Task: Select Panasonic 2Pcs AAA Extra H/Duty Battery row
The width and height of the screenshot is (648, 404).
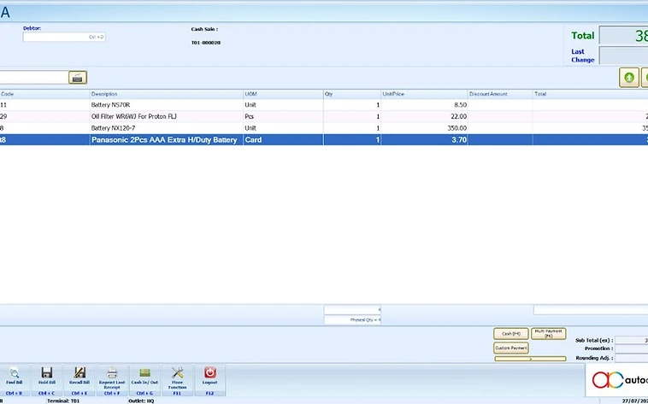Action: (324, 139)
